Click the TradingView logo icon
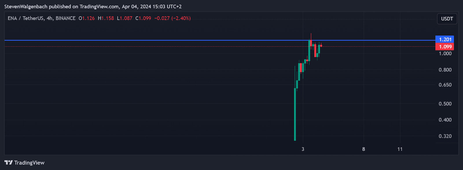Screen dimensions: 463x170 pyautogui.click(x=8, y=162)
